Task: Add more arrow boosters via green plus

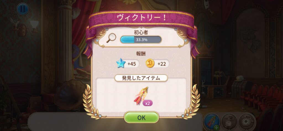Action: [217, 128]
